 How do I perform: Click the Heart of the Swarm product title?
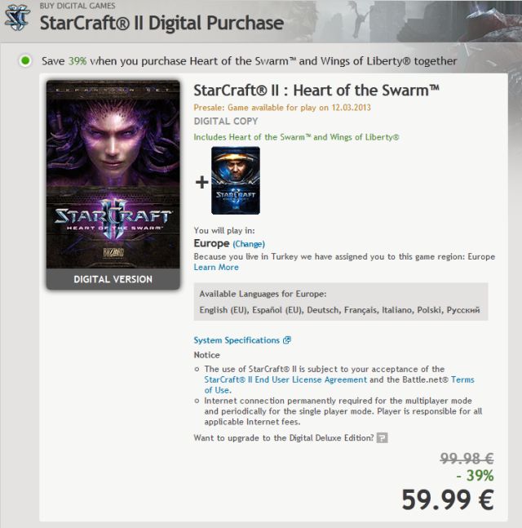click(316, 91)
